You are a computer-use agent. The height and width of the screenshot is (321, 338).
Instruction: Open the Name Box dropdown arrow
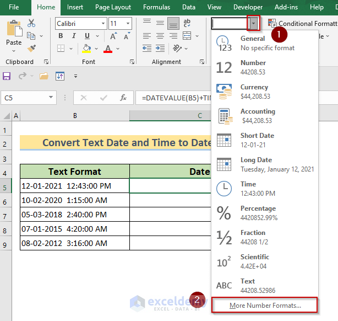click(51, 98)
